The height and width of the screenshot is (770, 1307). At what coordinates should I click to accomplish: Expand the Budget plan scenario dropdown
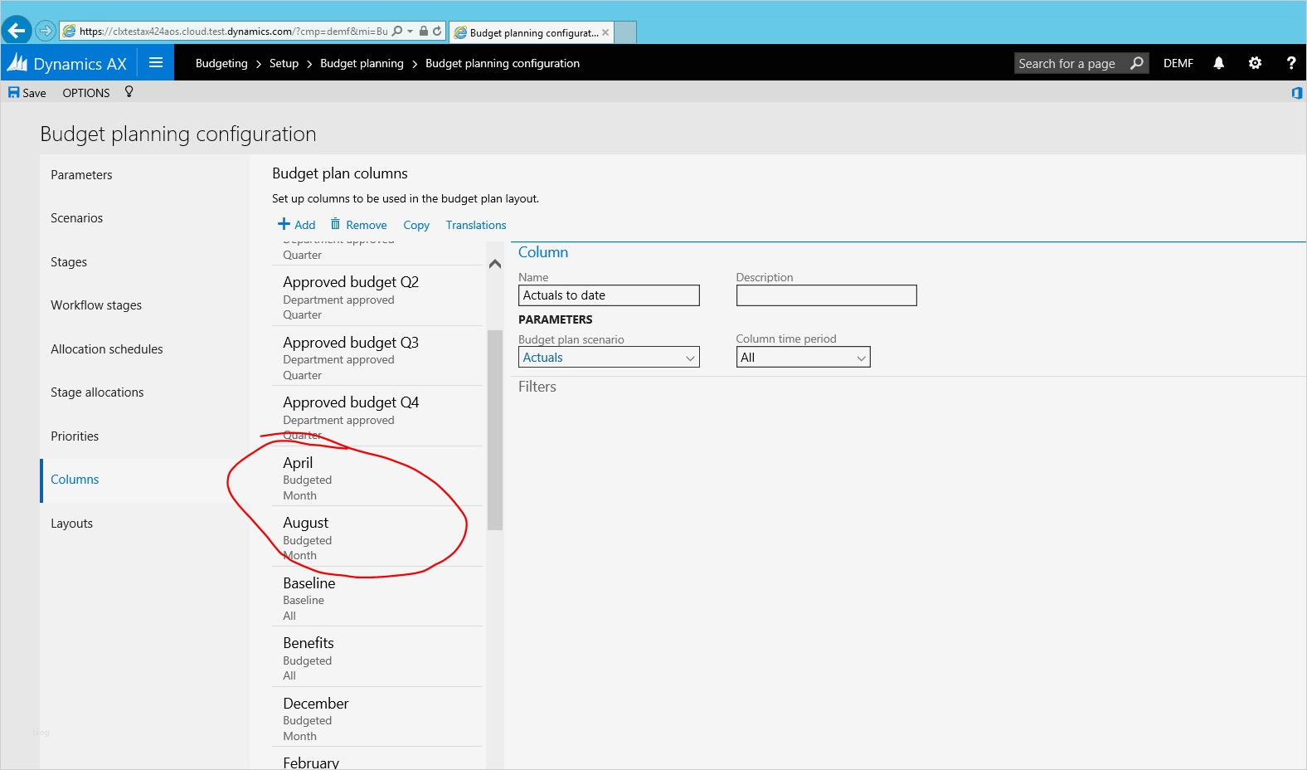pyautogui.click(x=689, y=358)
